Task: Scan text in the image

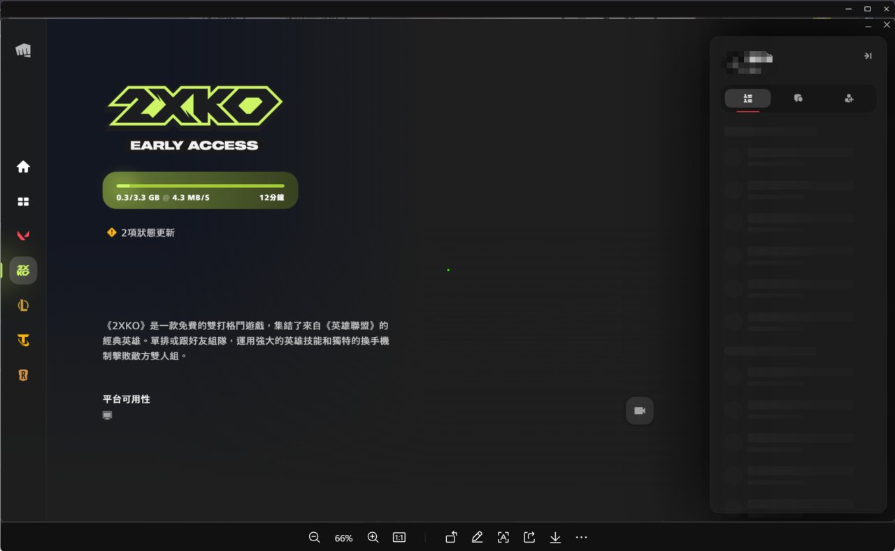Action: point(503,537)
